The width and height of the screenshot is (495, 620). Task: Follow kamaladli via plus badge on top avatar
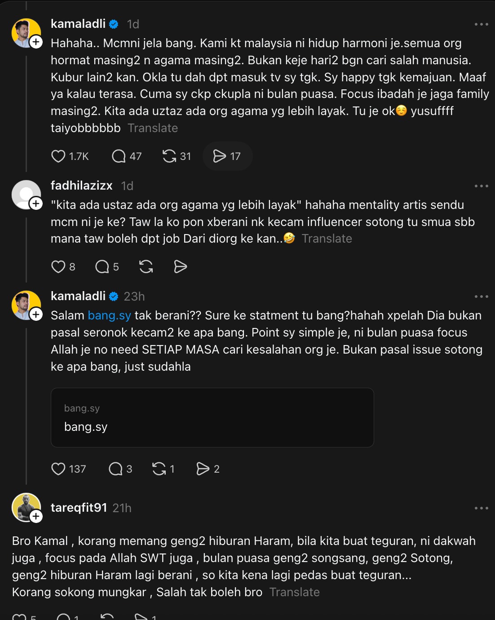[x=36, y=42]
